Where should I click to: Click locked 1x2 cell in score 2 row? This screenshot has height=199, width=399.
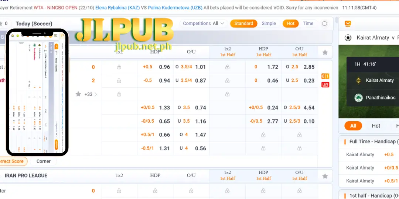119,81
